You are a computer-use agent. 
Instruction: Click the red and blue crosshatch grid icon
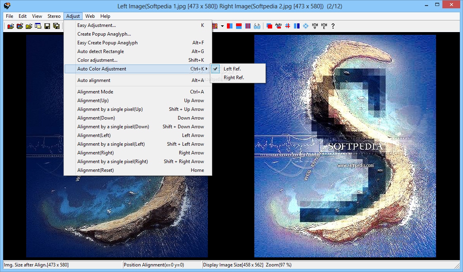[x=288, y=26]
